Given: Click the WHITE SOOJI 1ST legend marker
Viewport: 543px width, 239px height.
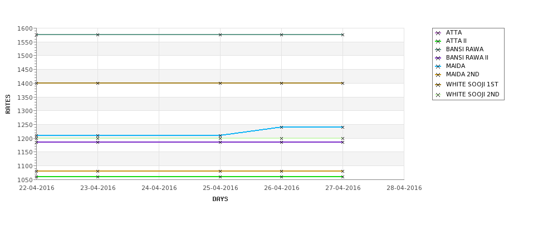Looking at the screenshot, I should [x=438, y=85].
